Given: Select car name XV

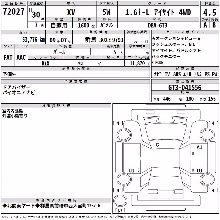Looking at the screenshot, I should (x=71, y=12).
